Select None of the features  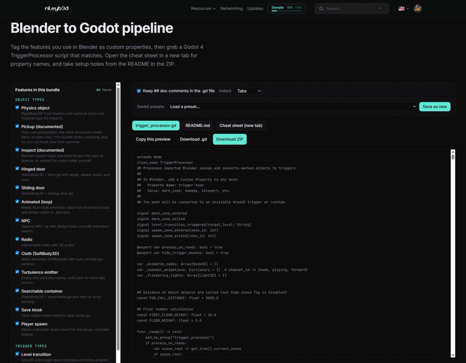click(107, 90)
